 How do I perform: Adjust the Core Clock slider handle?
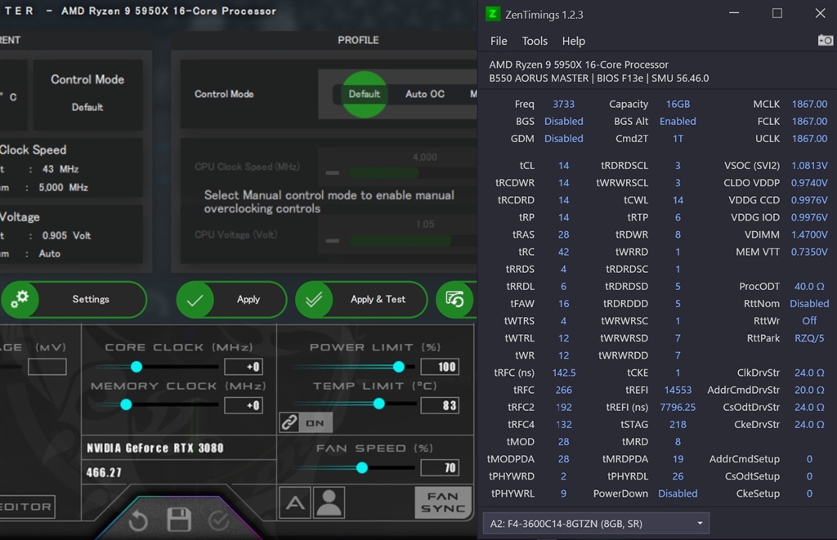137,367
